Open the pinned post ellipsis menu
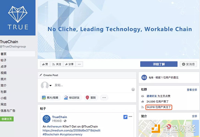The height and width of the screenshot is (137, 200). point(130,116)
